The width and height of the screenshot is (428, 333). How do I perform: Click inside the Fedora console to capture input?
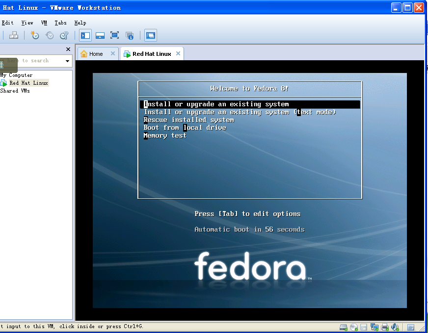point(250,191)
